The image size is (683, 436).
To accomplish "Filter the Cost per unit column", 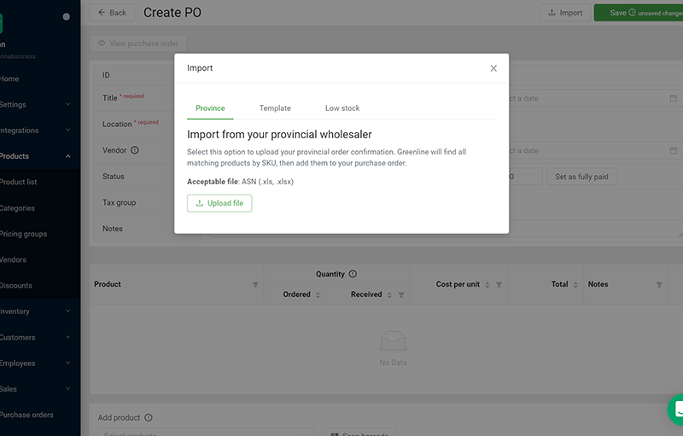I will click(499, 285).
